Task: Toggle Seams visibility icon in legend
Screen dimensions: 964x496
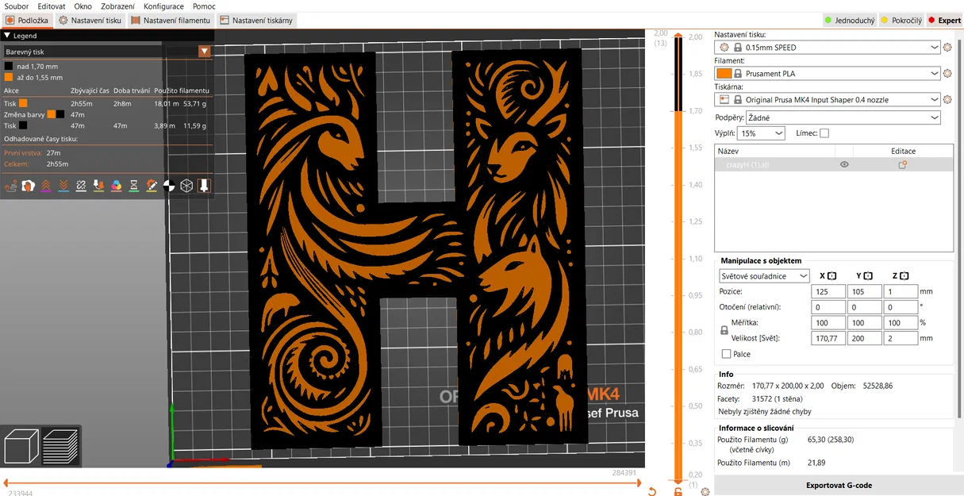Action: coord(81,186)
